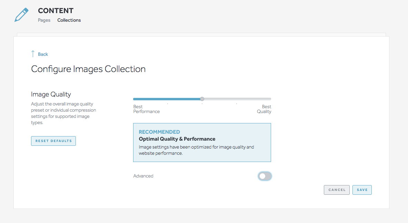Set slider to far-right Best Quality end

pos(270,99)
